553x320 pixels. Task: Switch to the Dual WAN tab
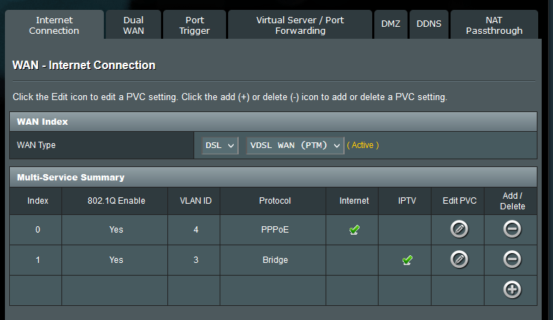(133, 25)
